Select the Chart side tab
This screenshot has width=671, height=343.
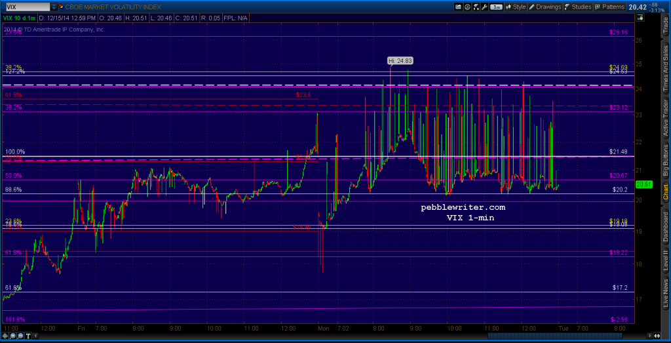[666, 192]
